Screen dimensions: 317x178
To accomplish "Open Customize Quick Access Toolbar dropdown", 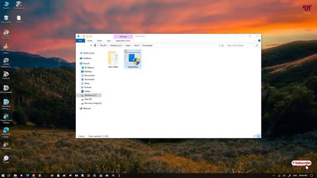I will click(x=91, y=36).
